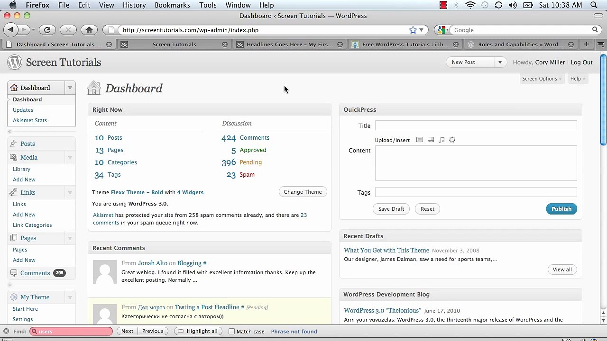This screenshot has width=607, height=341.
Task: Click the browser Forward arrow button
Action: point(24,30)
